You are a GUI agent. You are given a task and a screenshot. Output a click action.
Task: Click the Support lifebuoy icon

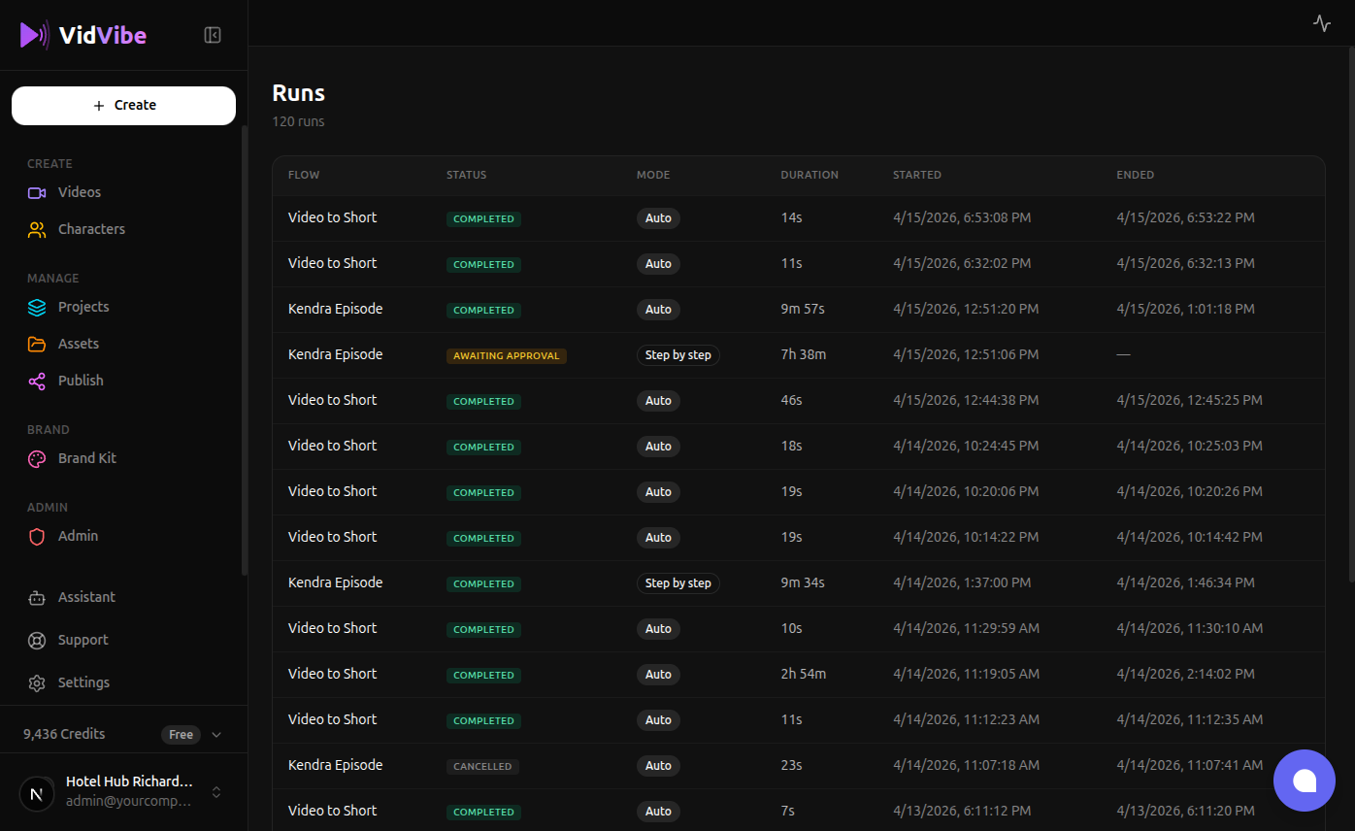[37, 640]
